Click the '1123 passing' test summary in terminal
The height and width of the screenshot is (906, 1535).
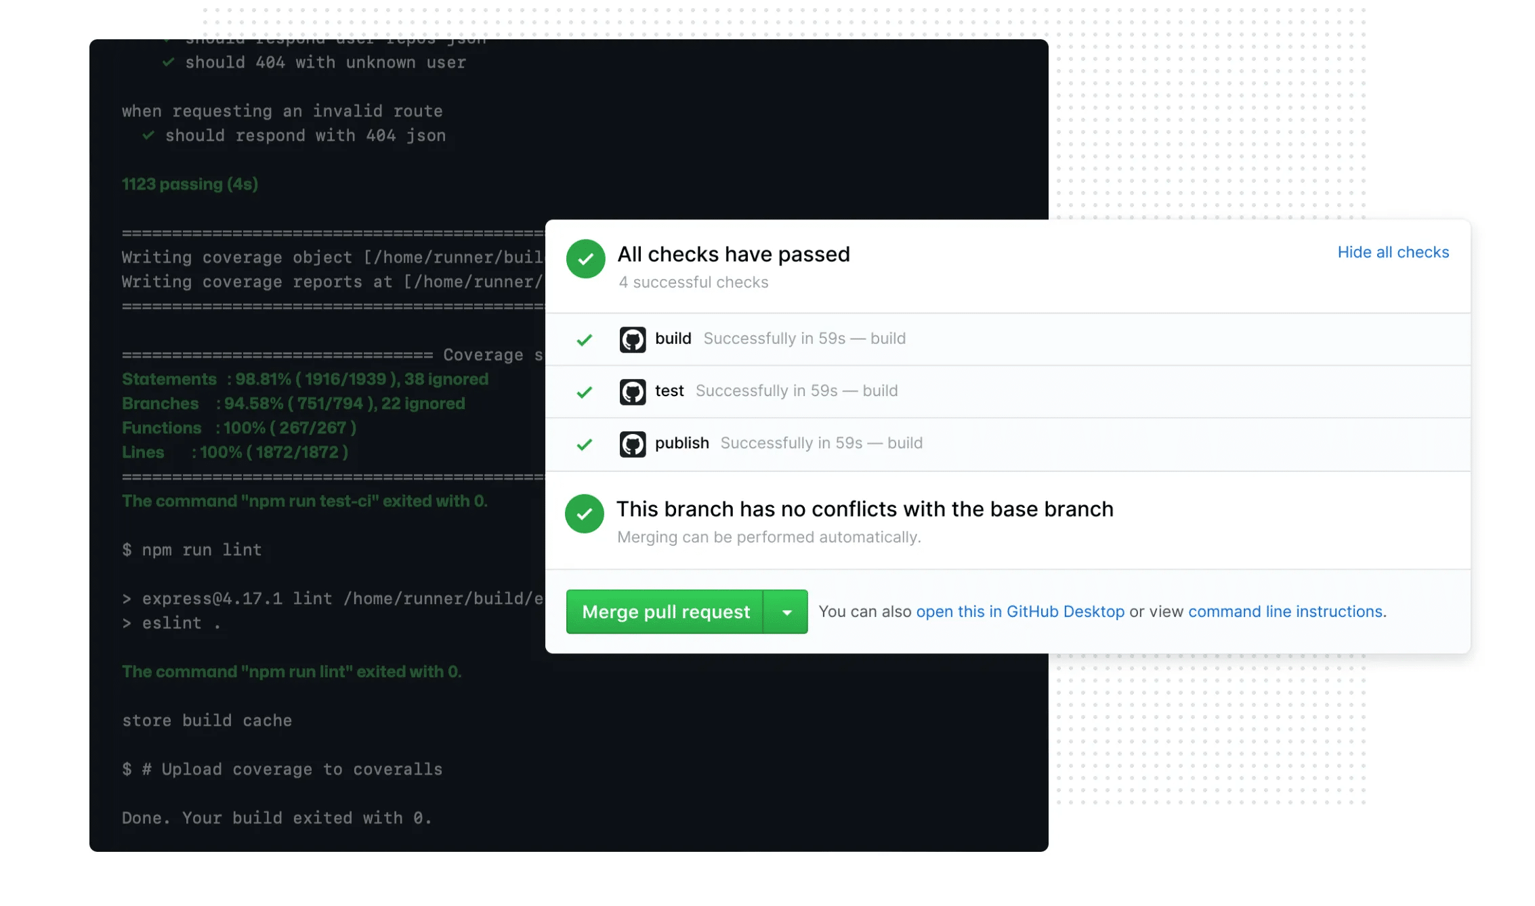(x=190, y=184)
